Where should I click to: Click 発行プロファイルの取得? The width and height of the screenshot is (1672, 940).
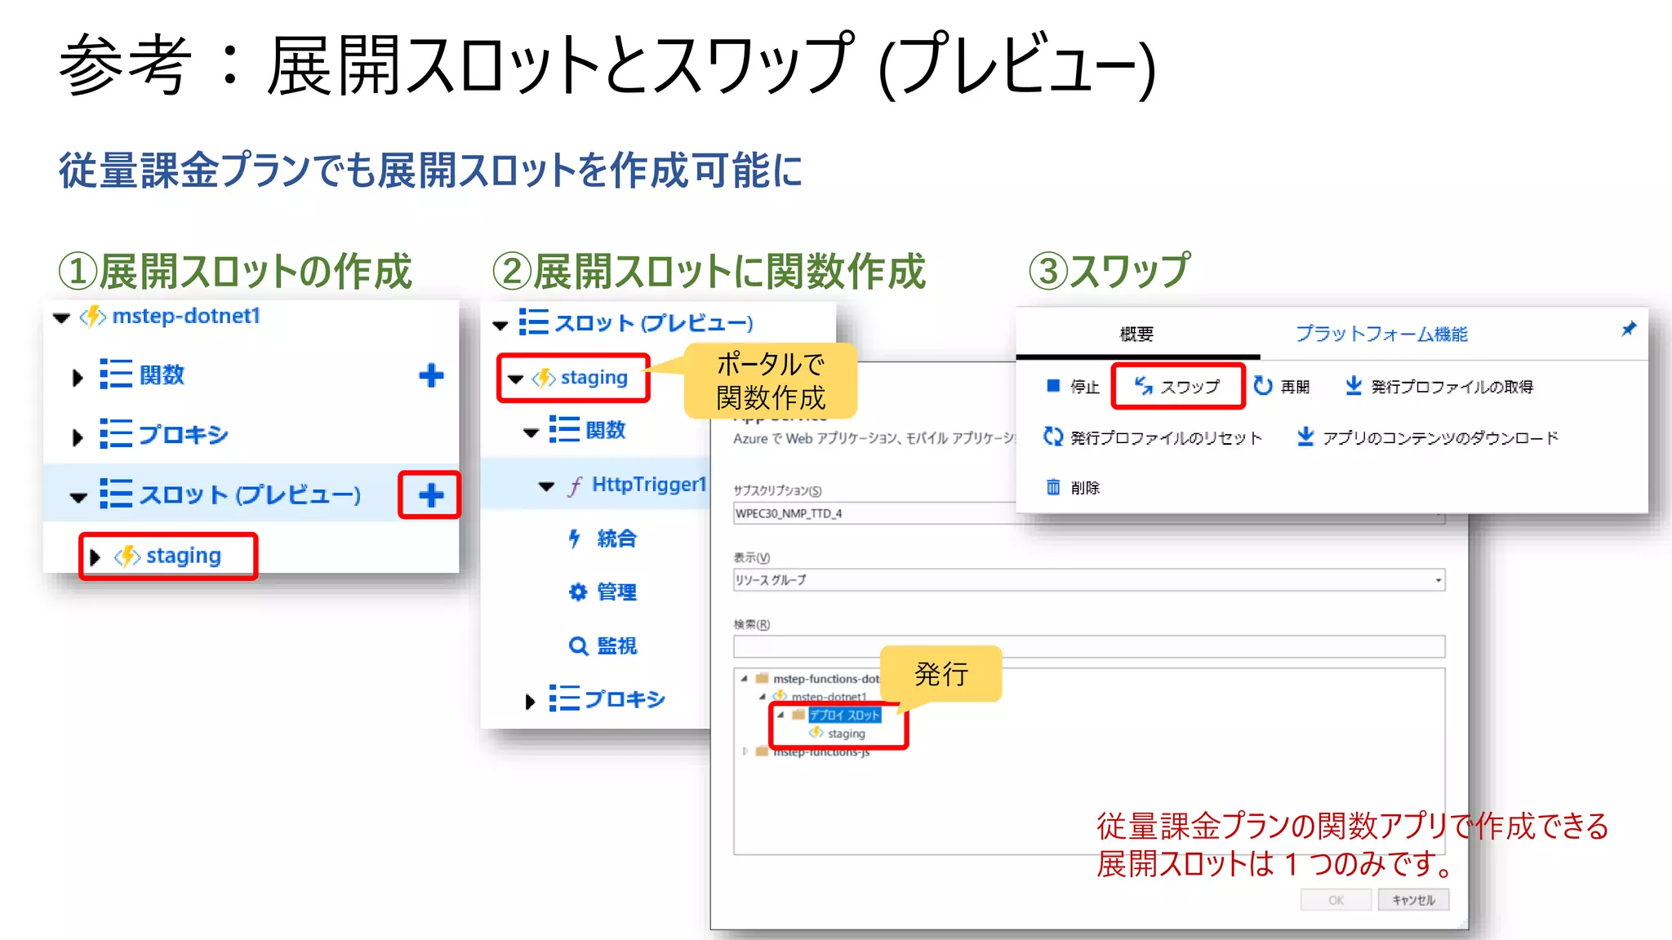click(x=1439, y=386)
